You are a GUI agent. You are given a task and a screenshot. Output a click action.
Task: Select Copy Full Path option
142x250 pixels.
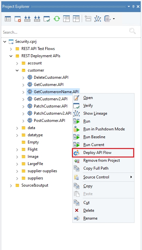103,168
